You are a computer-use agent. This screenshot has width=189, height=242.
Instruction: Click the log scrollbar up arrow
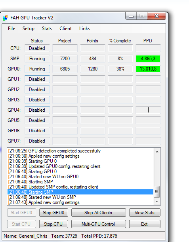(157, 152)
